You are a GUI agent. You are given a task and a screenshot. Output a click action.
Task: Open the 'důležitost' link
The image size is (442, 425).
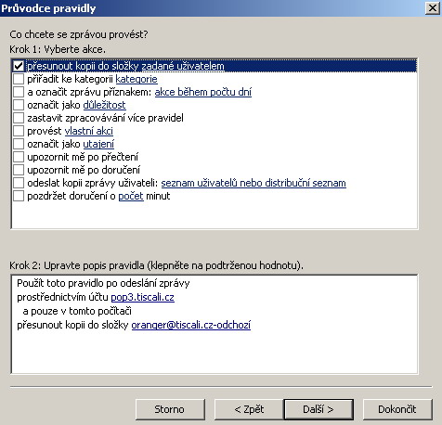point(104,105)
